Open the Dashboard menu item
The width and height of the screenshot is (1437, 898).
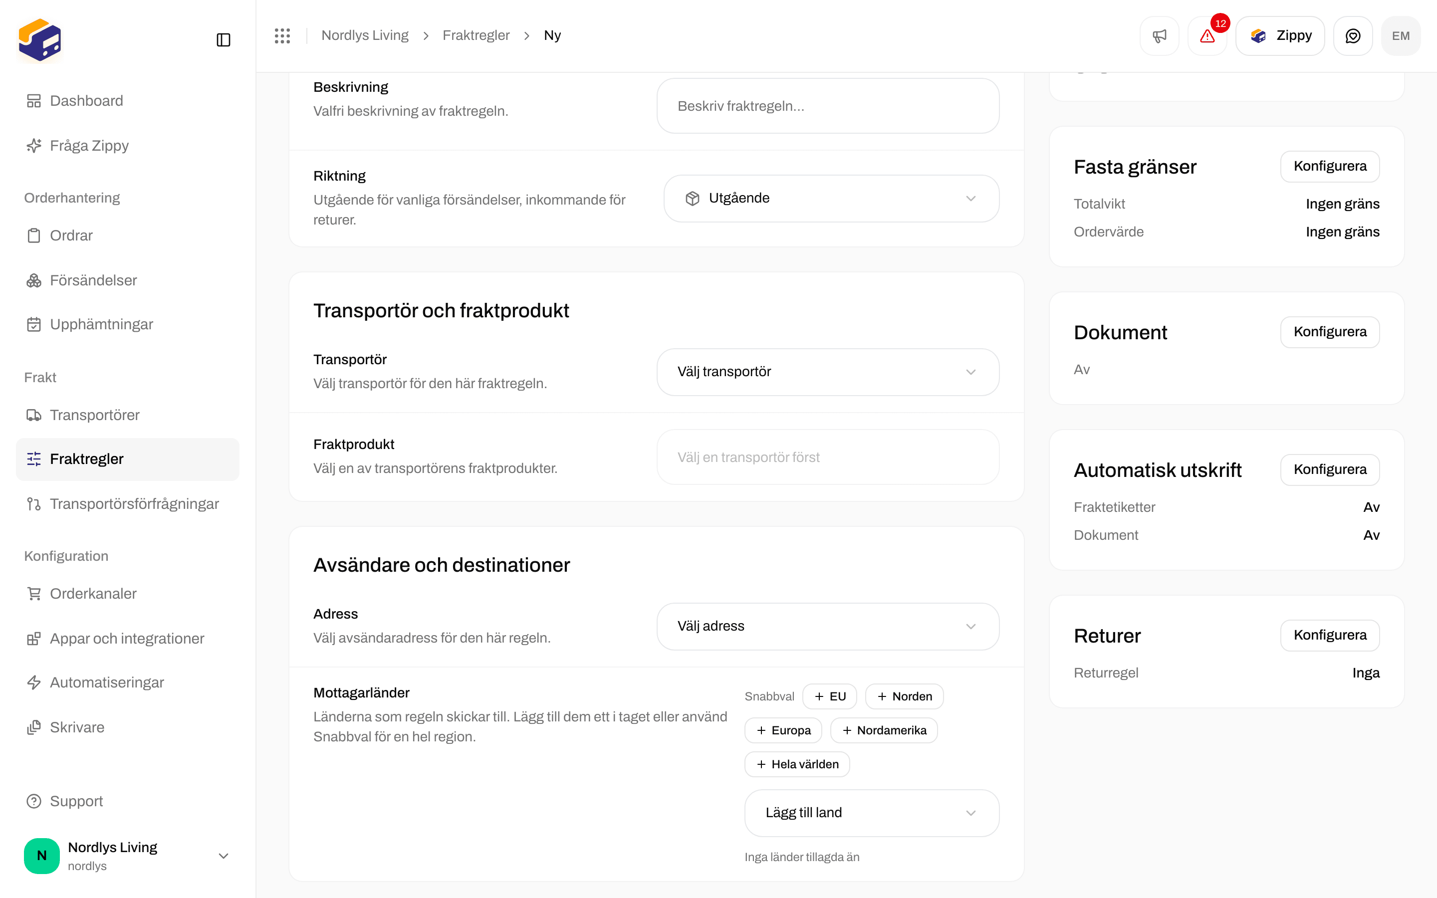click(x=128, y=101)
